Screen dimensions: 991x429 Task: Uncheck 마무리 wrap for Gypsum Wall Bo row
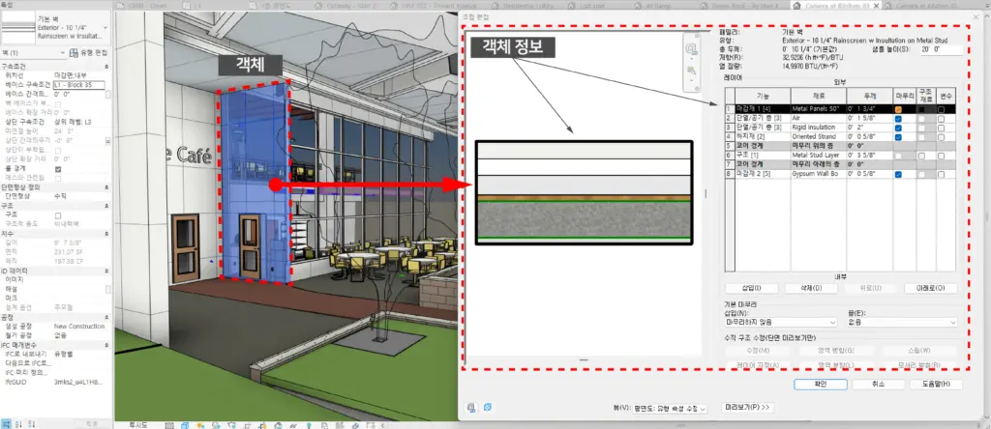pos(898,174)
